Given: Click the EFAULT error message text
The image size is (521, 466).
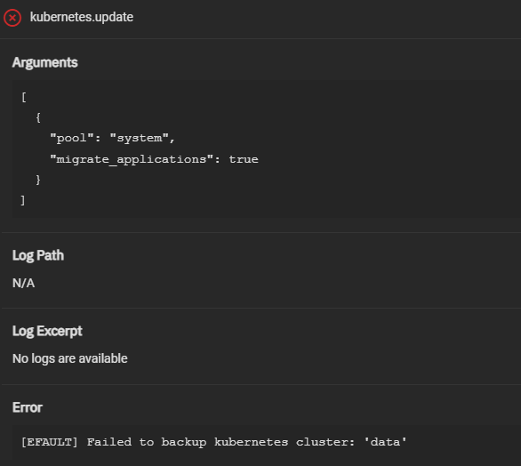Looking at the screenshot, I should pos(213,442).
